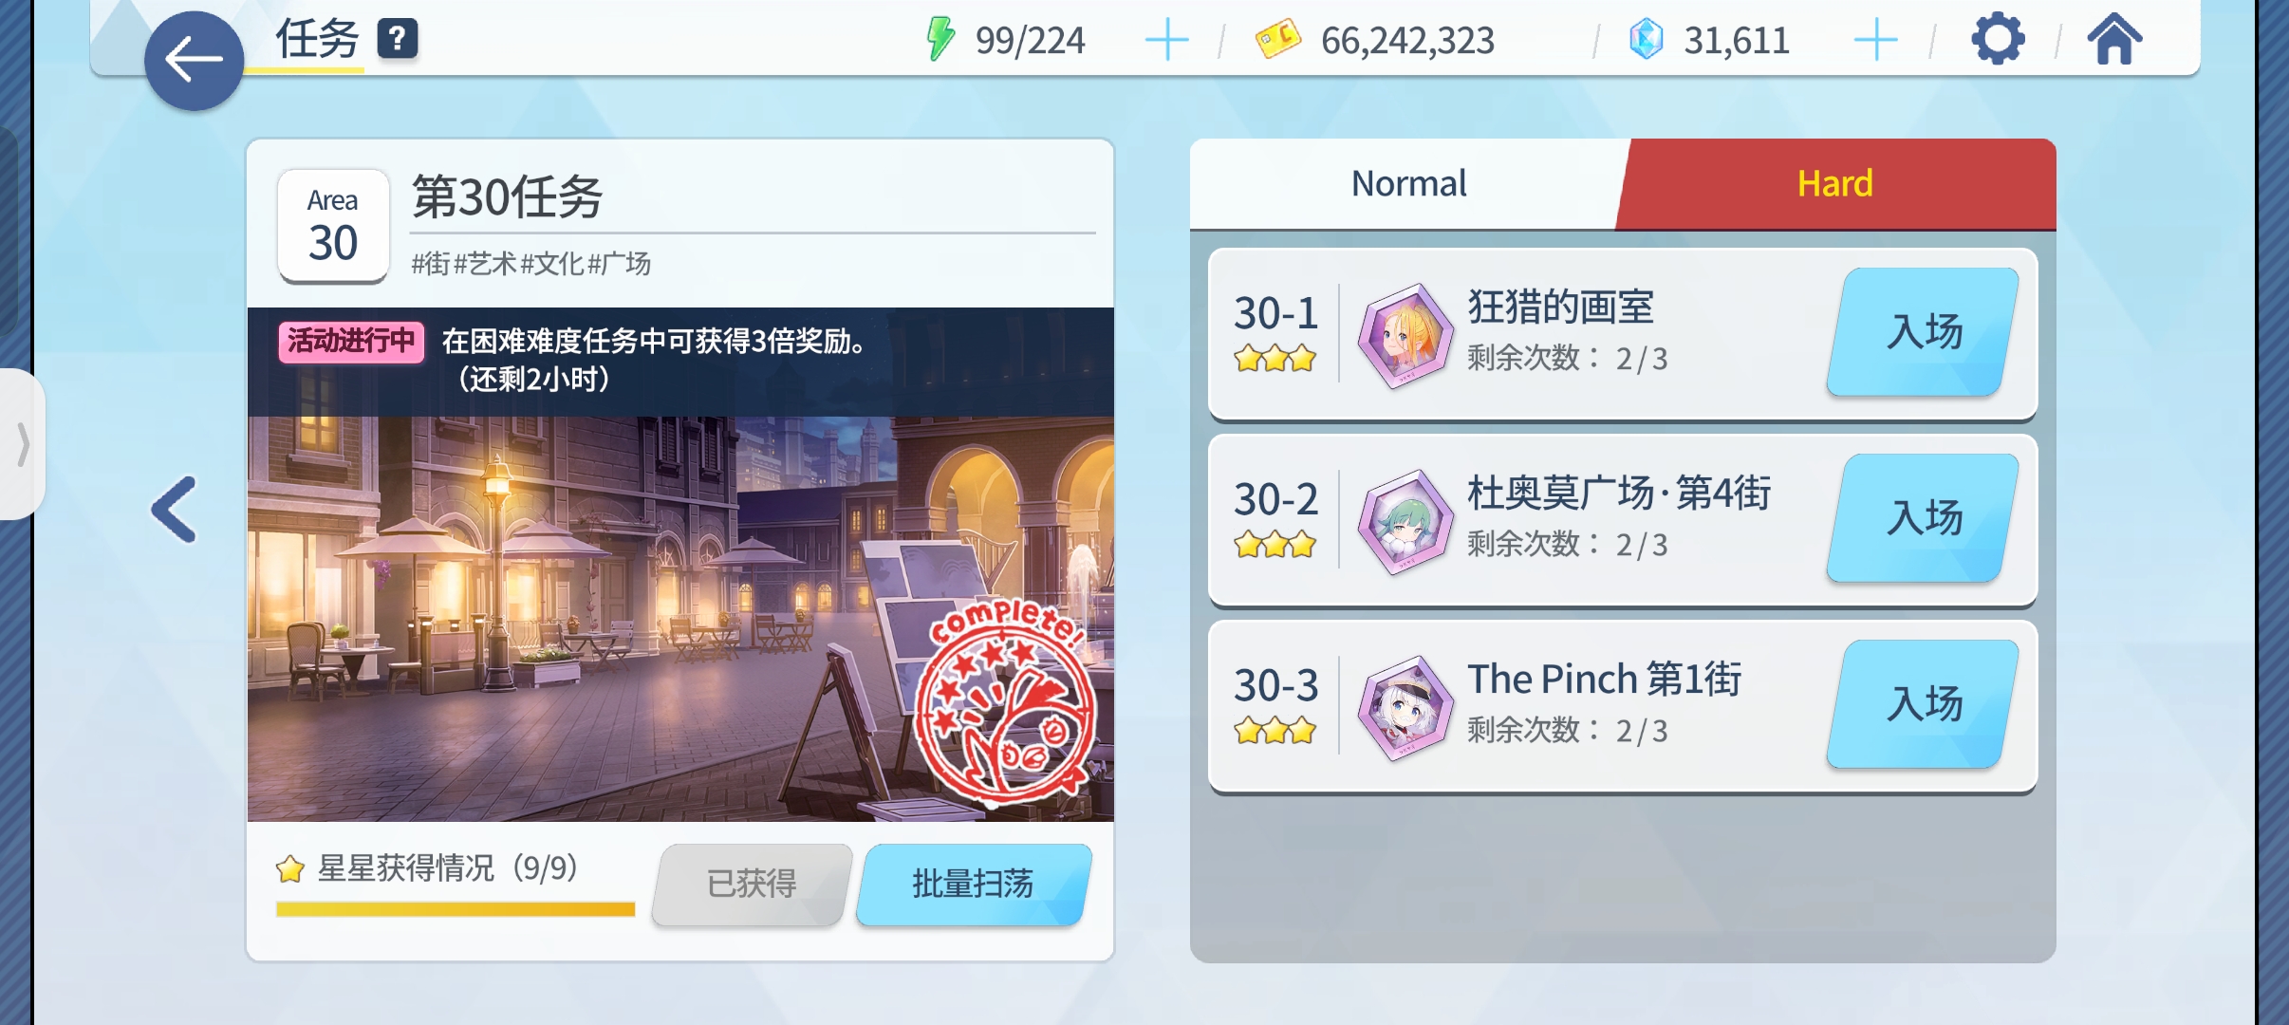The width and height of the screenshot is (2289, 1025).
Task: Enter stage 30-1 狂猎的画室
Action: (x=1924, y=332)
